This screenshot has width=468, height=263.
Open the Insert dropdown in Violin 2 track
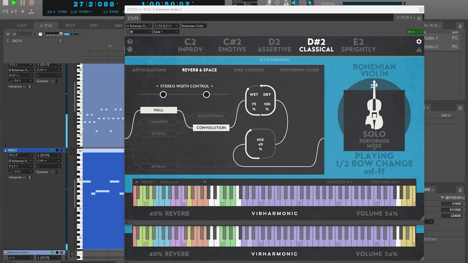48,161
